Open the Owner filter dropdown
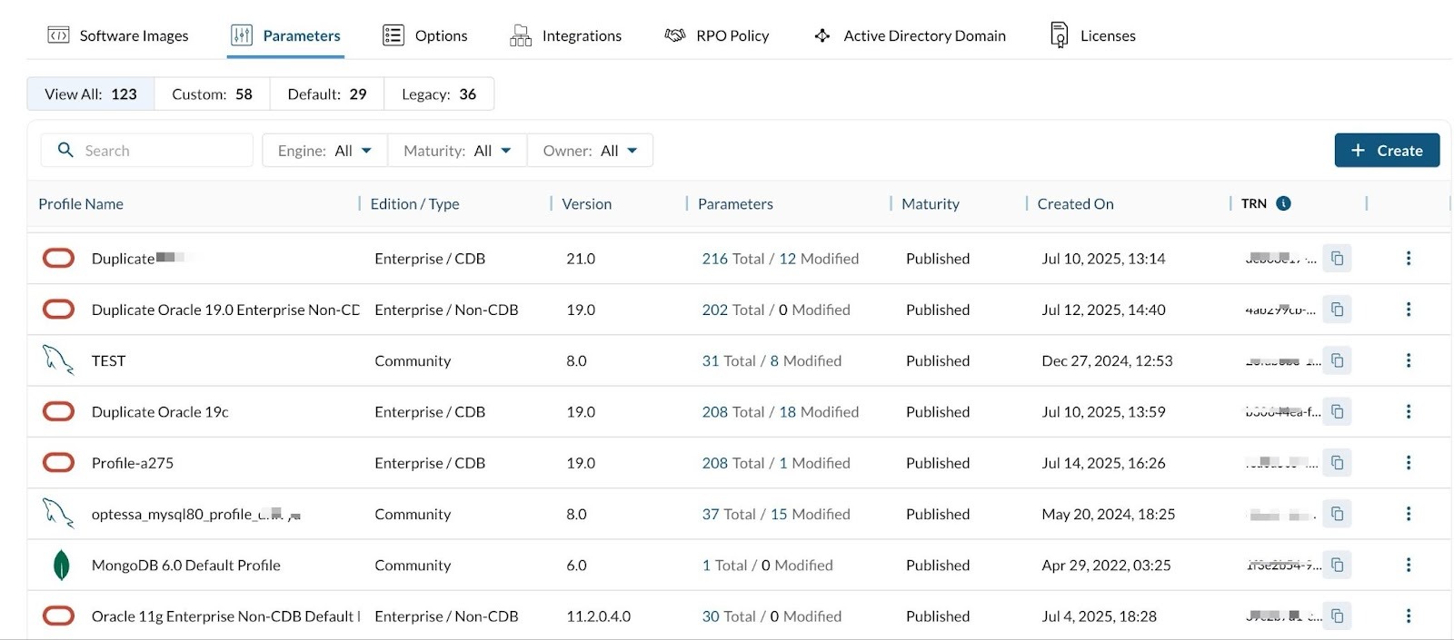This screenshot has height=640, width=1454. point(590,151)
